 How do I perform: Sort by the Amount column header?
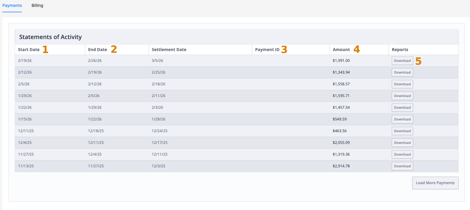[341, 50]
